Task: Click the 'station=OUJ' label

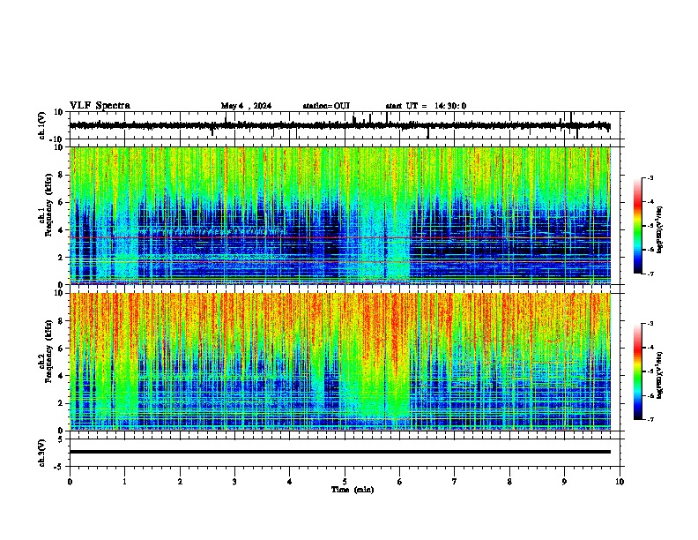Action: [326, 106]
